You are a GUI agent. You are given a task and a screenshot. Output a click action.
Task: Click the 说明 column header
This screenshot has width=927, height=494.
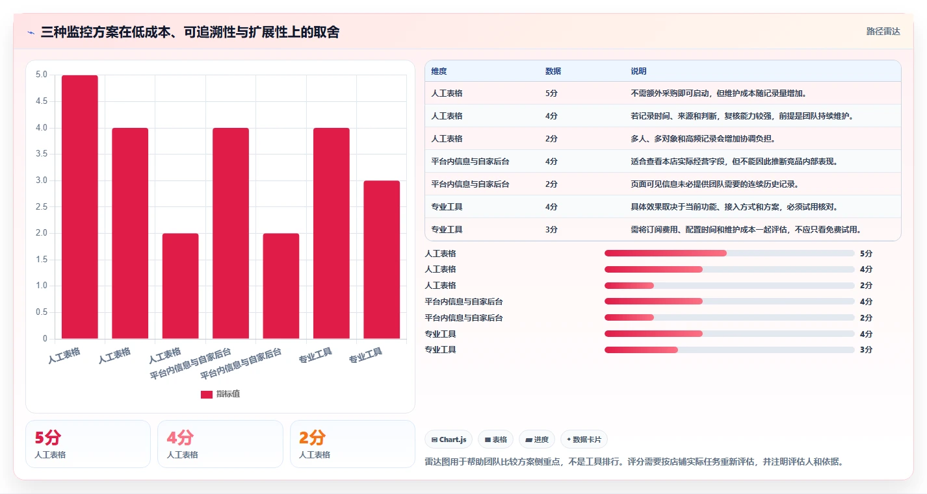(638, 71)
